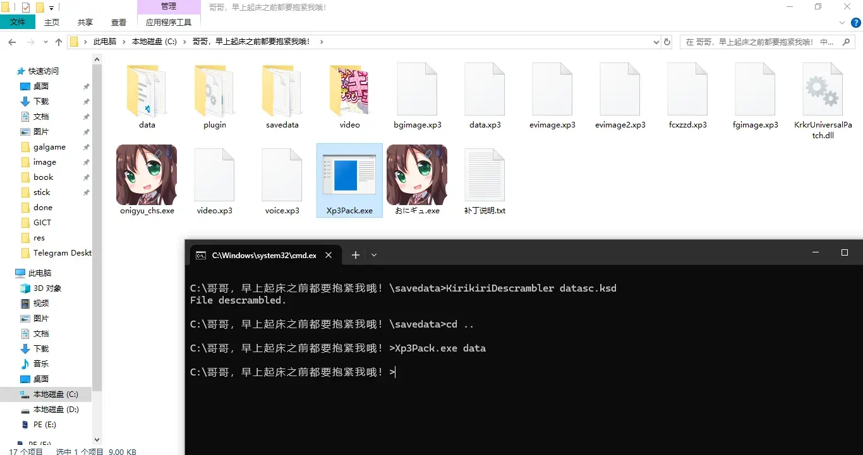Select the Xp3Pack.exe icon
This screenshot has width=863, height=455.
point(349,175)
